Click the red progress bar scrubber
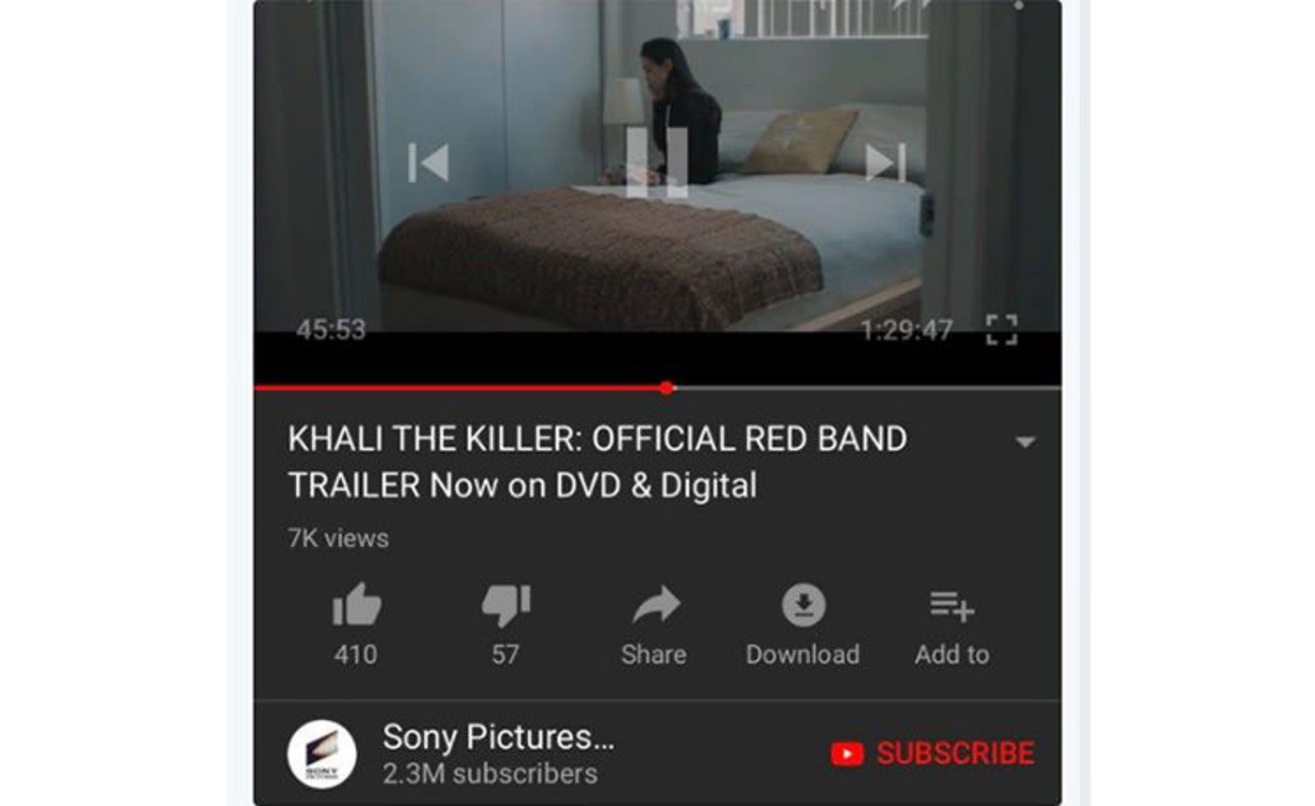Viewport: 1315px width, 806px height. pyautogui.click(x=667, y=388)
